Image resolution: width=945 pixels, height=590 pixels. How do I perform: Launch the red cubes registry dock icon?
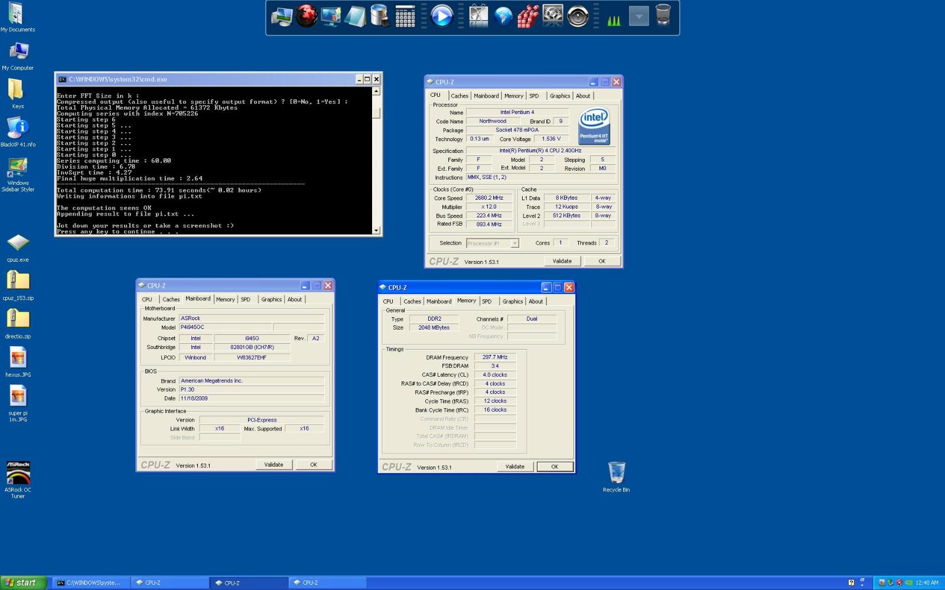(528, 16)
